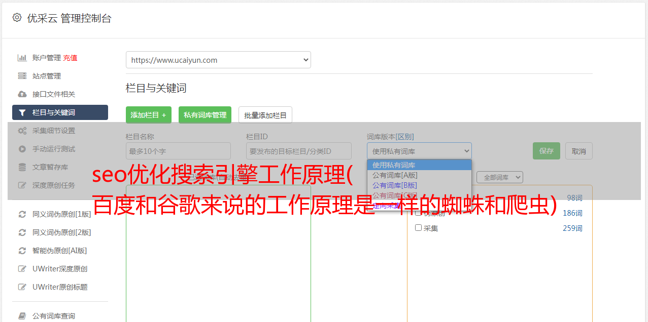
Task: Click the 栏目名称 input field
Action: point(178,151)
